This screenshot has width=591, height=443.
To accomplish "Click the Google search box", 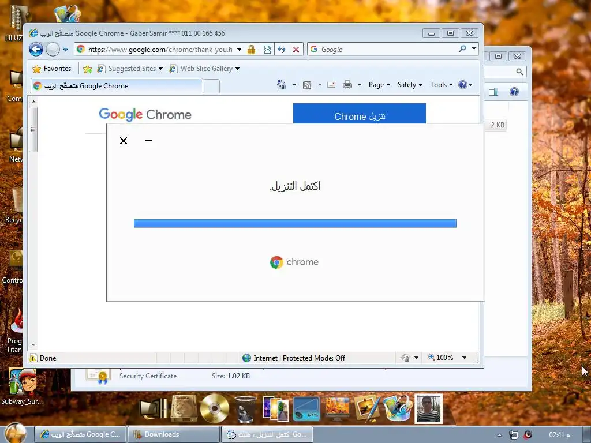I will coord(383,50).
